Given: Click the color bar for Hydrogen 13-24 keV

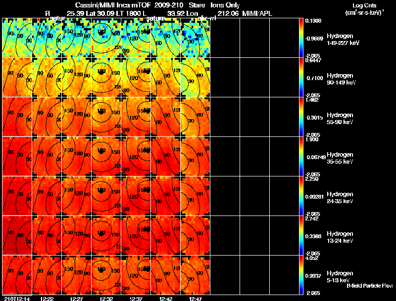Looking at the screenshot, I should tap(301, 235).
